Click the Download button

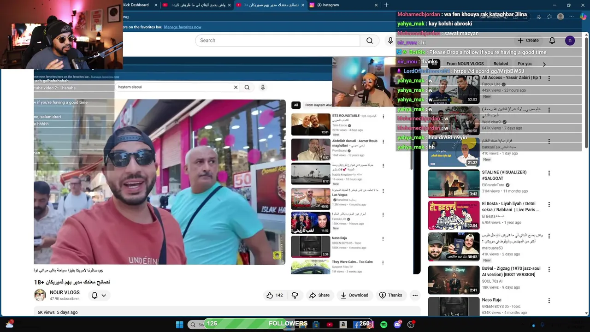(x=354, y=295)
